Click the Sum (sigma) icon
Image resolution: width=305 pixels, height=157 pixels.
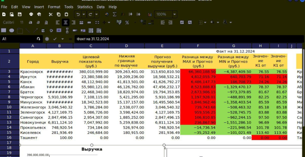pyautogui.click(x=115, y=14)
